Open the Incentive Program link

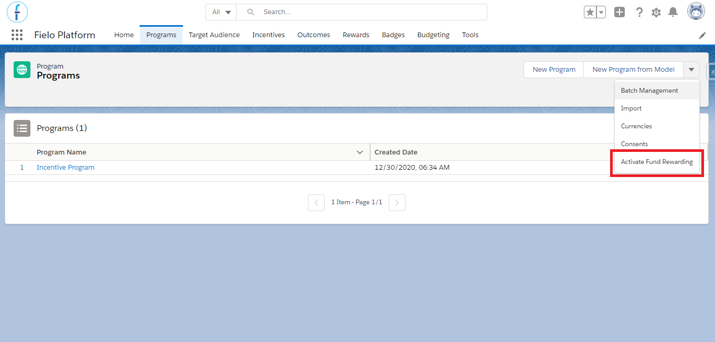[x=66, y=168]
